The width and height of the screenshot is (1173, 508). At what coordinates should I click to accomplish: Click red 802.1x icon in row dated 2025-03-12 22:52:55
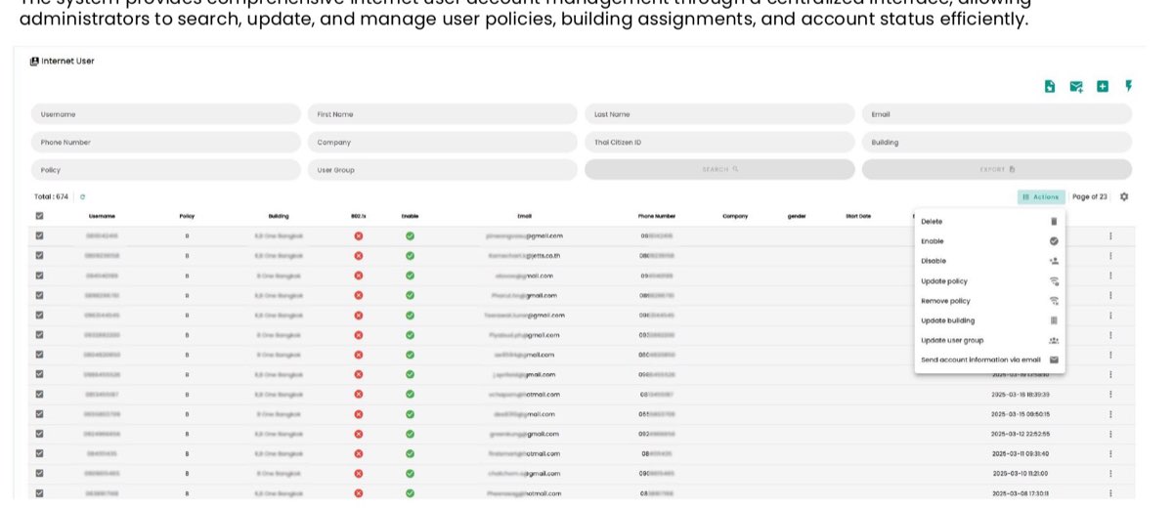pyautogui.click(x=359, y=434)
